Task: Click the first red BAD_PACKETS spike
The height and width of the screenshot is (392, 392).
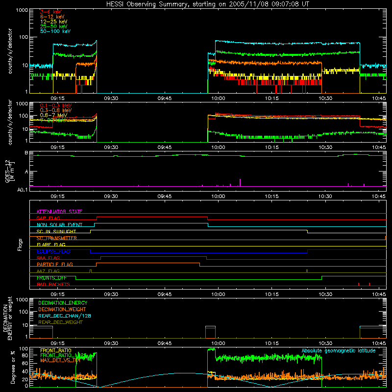Action: pos(359,284)
